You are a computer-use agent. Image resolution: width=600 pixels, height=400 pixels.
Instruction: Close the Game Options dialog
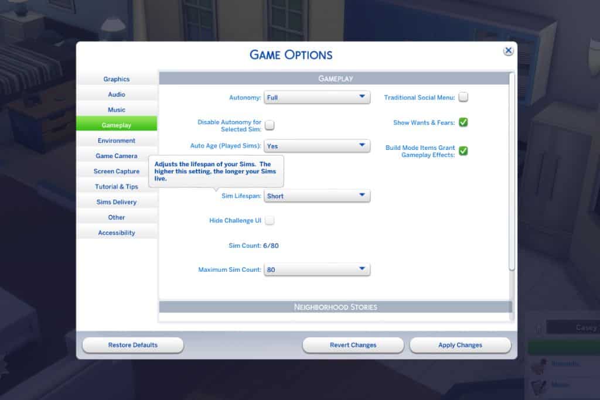click(x=508, y=50)
